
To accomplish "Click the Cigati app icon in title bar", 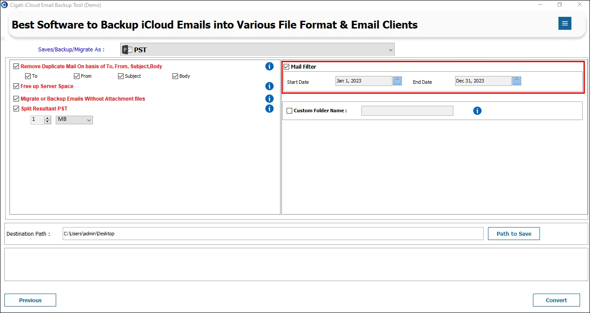I will click(x=4, y=5).
